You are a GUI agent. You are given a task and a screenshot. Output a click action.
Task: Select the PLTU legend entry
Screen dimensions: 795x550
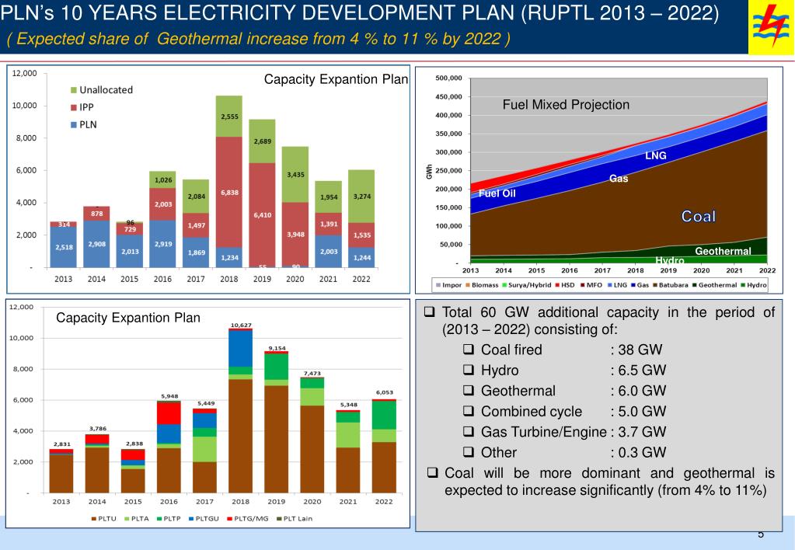pos(103,519)
